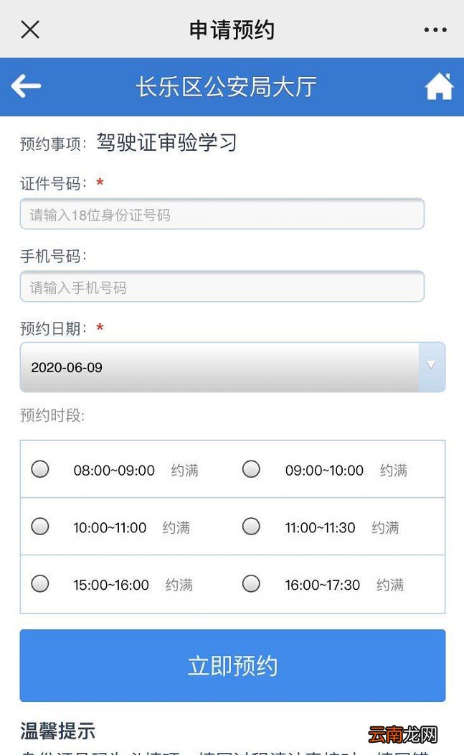Click the dropdown arrow beside the date field

tap(431, 366)
